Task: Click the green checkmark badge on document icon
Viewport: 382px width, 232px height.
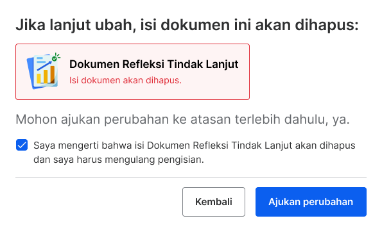Action: (x=55, y=58)
